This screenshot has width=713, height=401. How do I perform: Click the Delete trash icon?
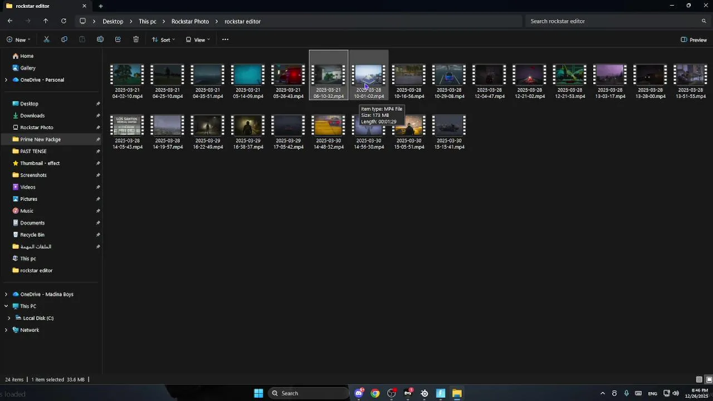[x=136, y=40]
